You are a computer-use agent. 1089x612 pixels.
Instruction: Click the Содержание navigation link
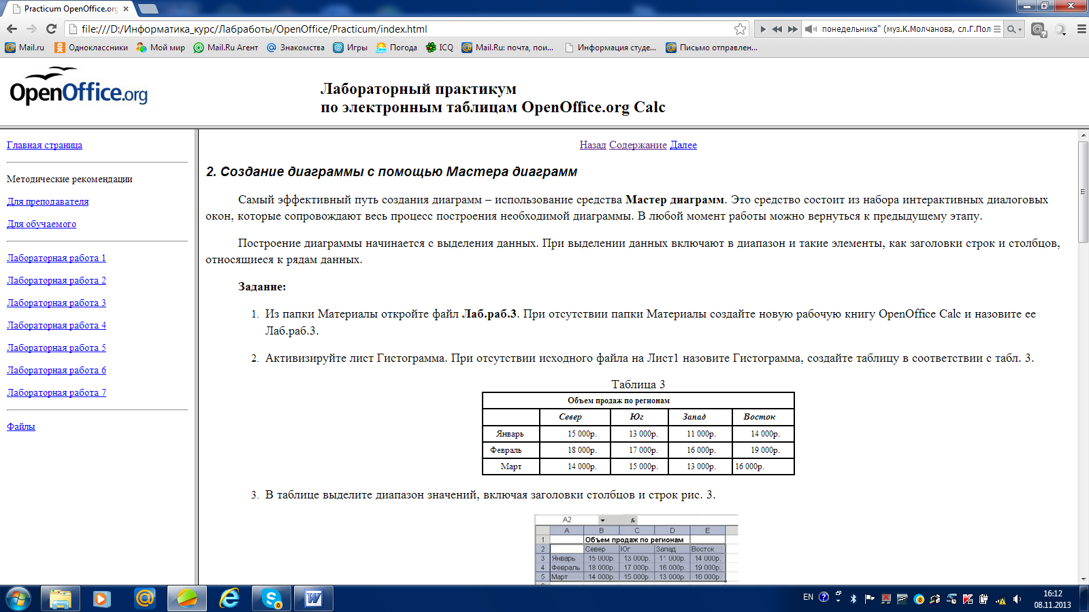pyautogui.click(x=638, y=145)
